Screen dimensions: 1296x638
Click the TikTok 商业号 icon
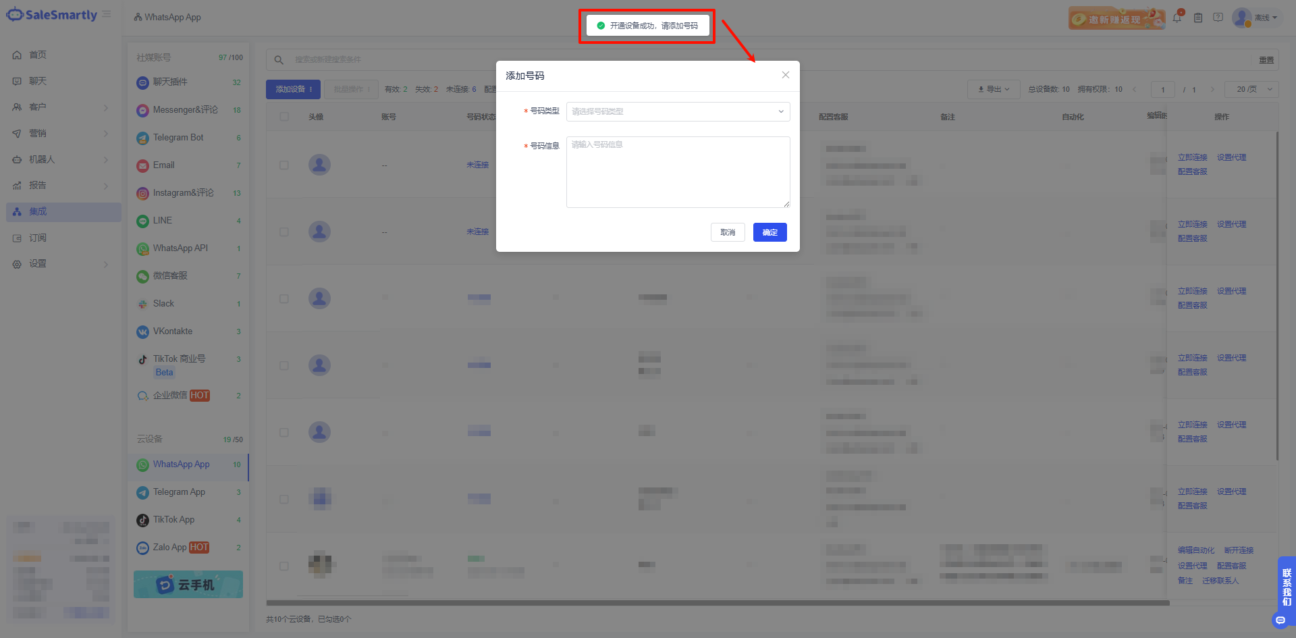(142, 359)
